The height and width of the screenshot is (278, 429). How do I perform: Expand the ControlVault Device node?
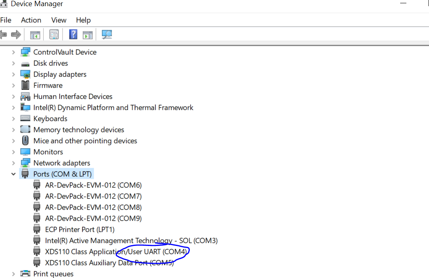point(14,52)
